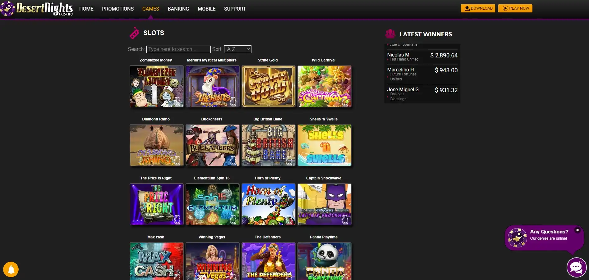
Task: Open the BANKING menu item
Action: pos(178,9)
